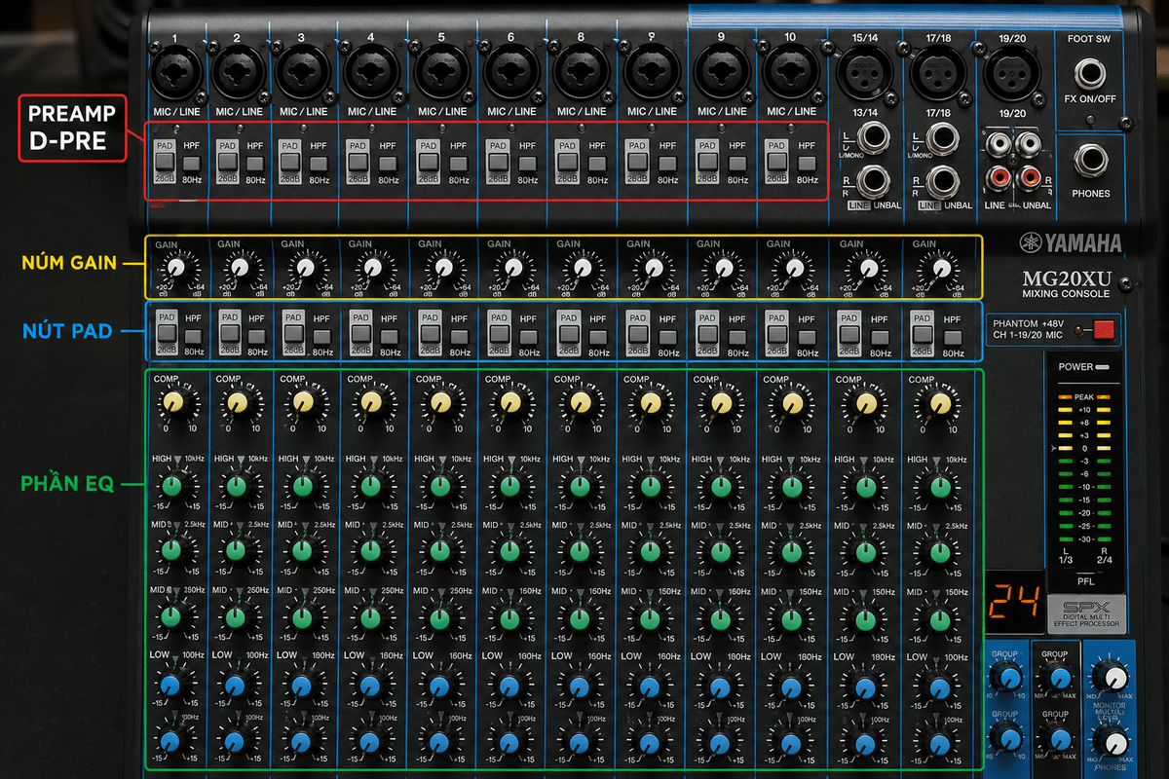Click the 19/20 XLR input jack
1169x779 pixels.
(1012, 73)
